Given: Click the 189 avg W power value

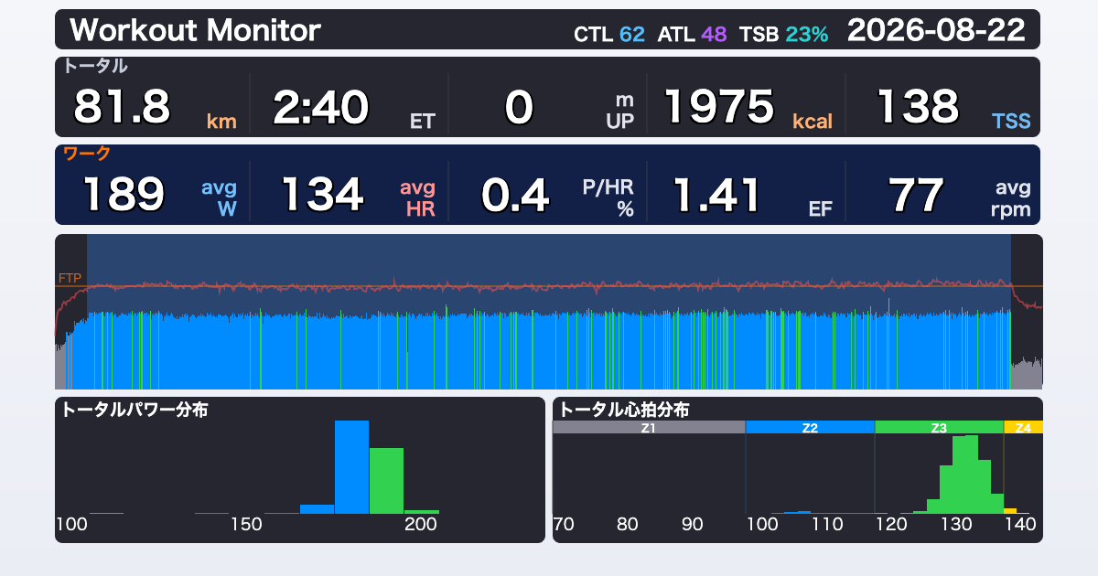Looking at the screenshot, I should [x=160, y=194].
